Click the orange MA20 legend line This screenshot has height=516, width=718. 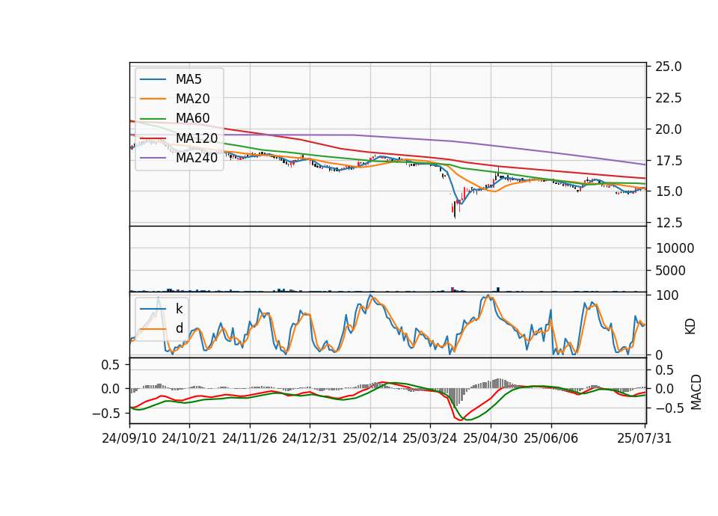click(x=153, y=99)
